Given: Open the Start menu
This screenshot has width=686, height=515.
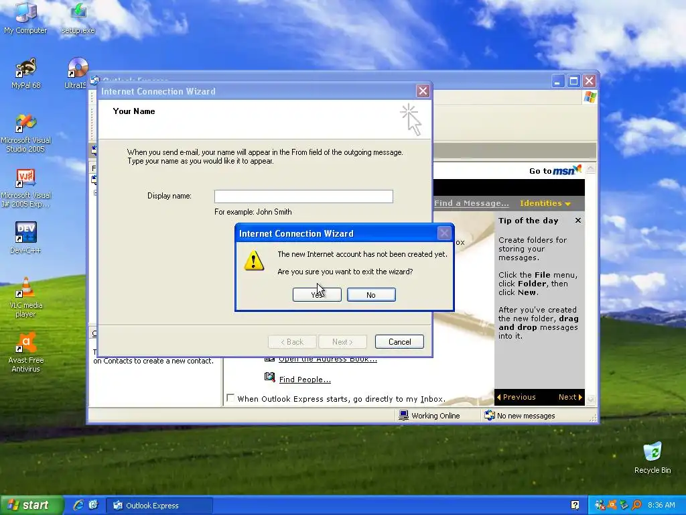Looking at the screenshot, I should pos(31,505).
